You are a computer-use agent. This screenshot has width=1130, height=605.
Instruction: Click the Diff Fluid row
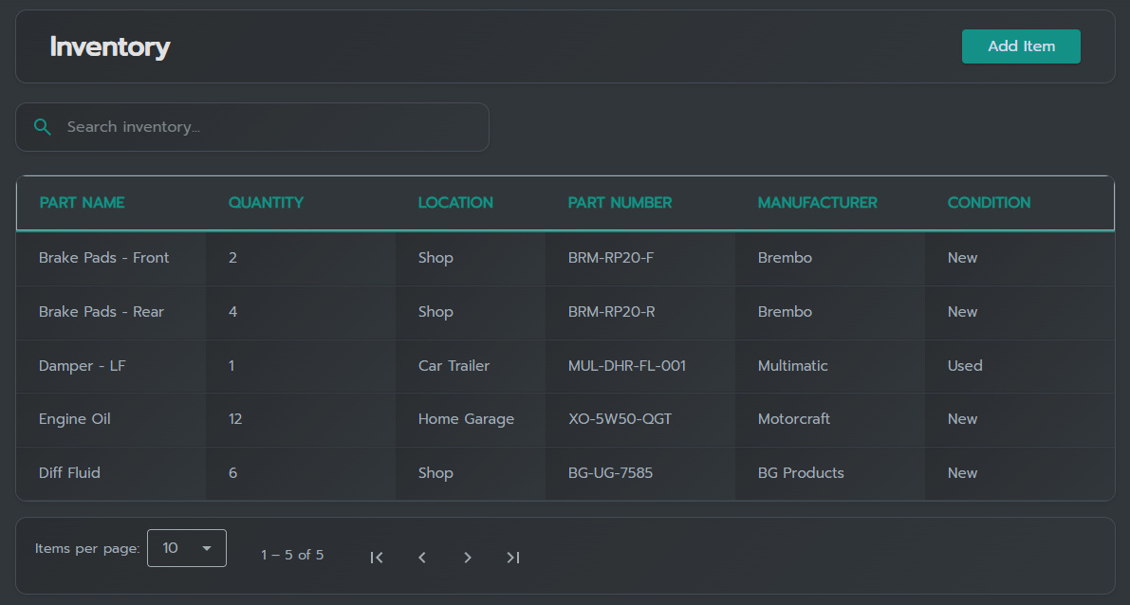tap(69, 473)
